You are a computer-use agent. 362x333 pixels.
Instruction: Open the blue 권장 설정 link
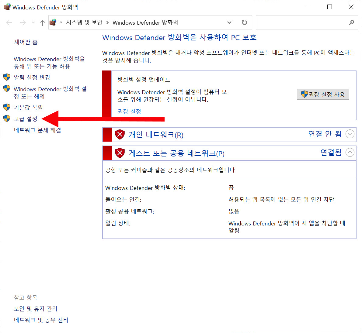(x=129, y=112)
